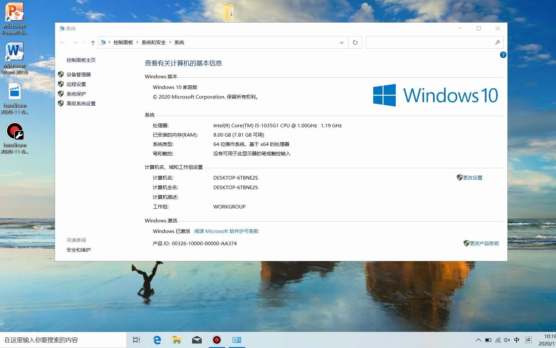Toggle the 拼 IME mode indicator
The width and height of the screenshot is (556, 348).
coord(528,340)
